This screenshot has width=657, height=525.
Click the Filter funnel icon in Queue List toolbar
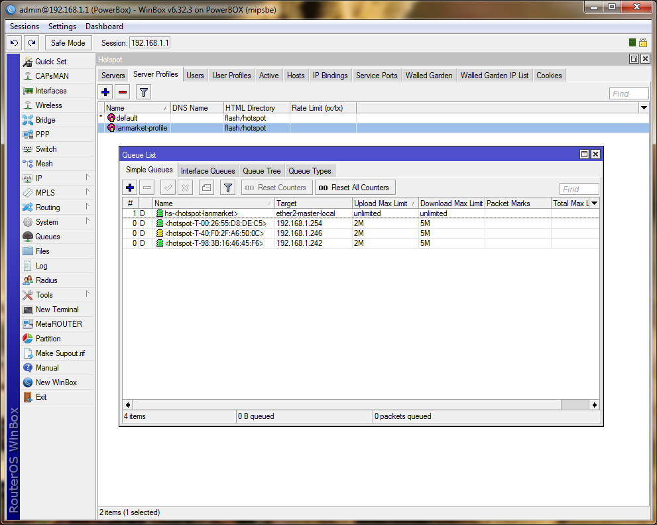click(227, 188)
